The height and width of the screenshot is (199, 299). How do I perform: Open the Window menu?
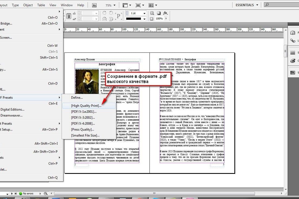67,5
